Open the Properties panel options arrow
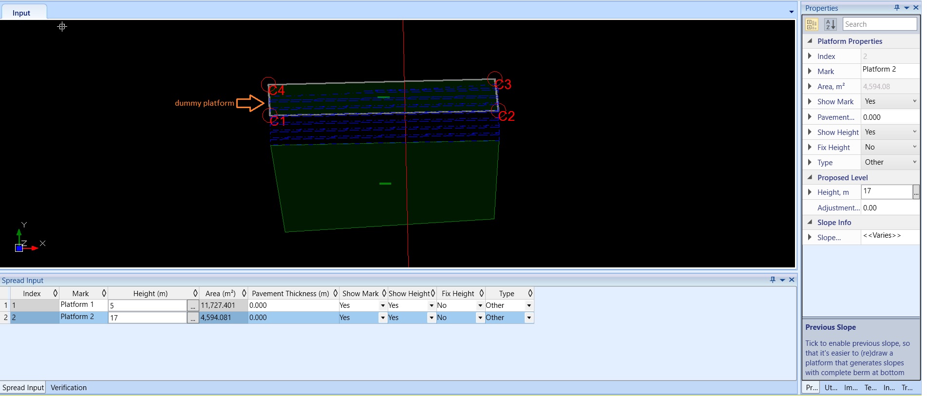Screen dimensions: 927x396 pyautogui.click(x=907, y=8)
